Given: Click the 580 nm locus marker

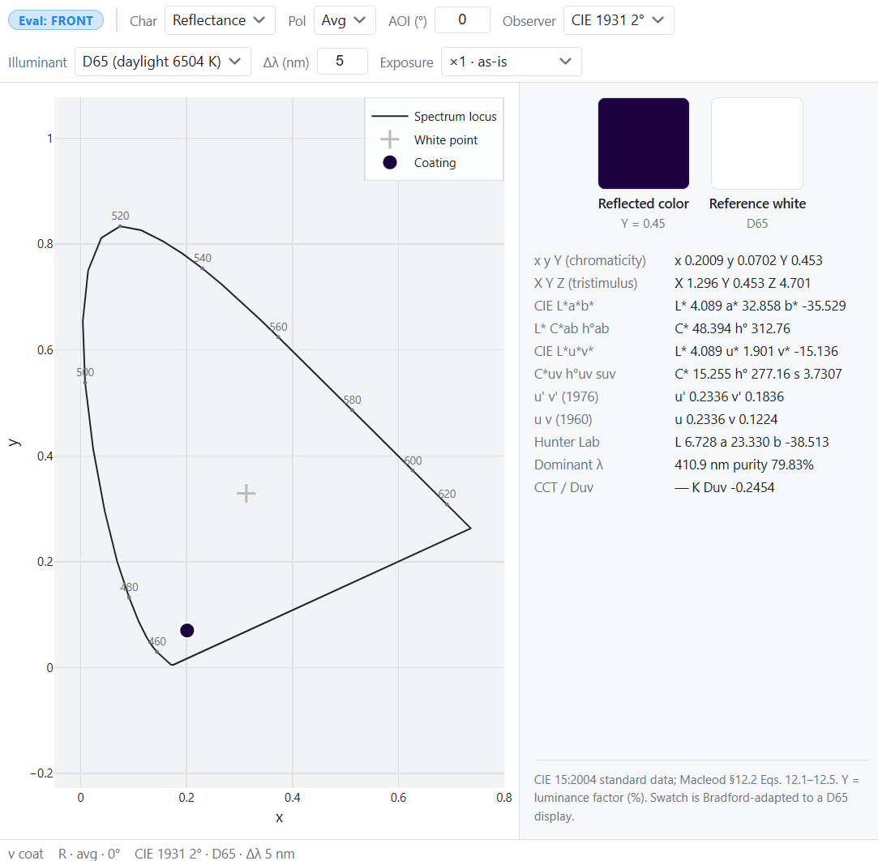Looking at the screenshot, I should (352, 410).
